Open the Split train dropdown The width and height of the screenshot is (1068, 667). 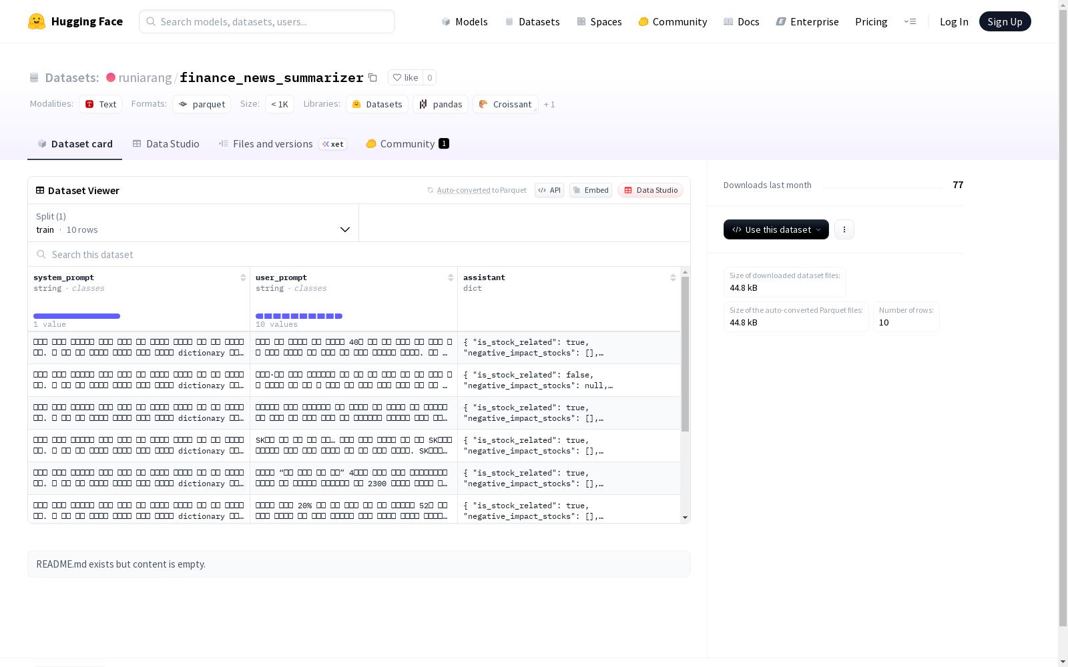(x=194, y=223)
